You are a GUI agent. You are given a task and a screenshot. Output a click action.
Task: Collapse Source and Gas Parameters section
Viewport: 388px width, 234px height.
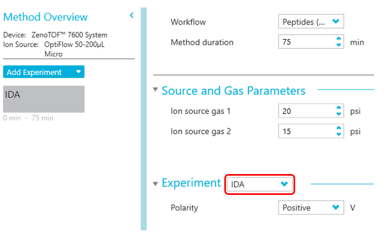pyautogui.click(x=156, y=90)
